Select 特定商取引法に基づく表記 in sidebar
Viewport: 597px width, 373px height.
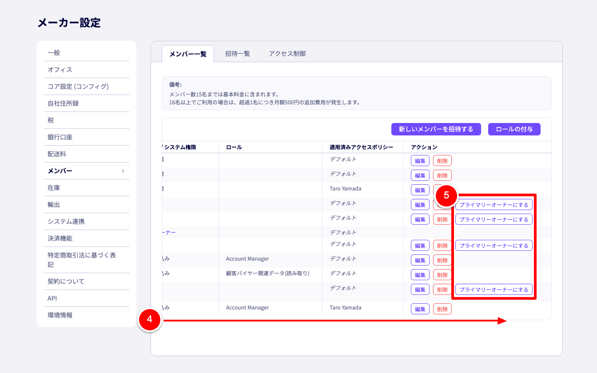[82, 260]
